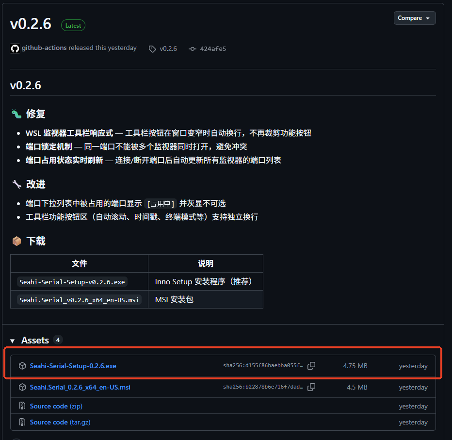
Task: Click the zip file icon beside Source code (zip)
Action: tap(22, 406)
